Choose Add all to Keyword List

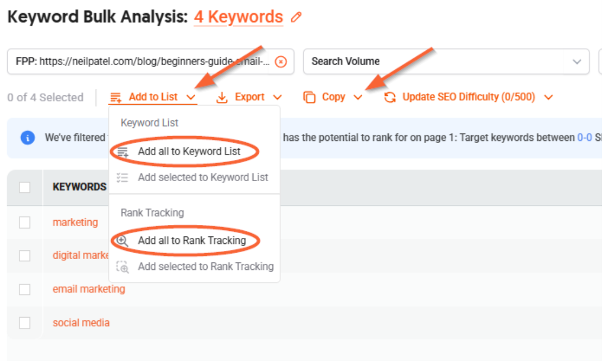(x=189, y=152)
